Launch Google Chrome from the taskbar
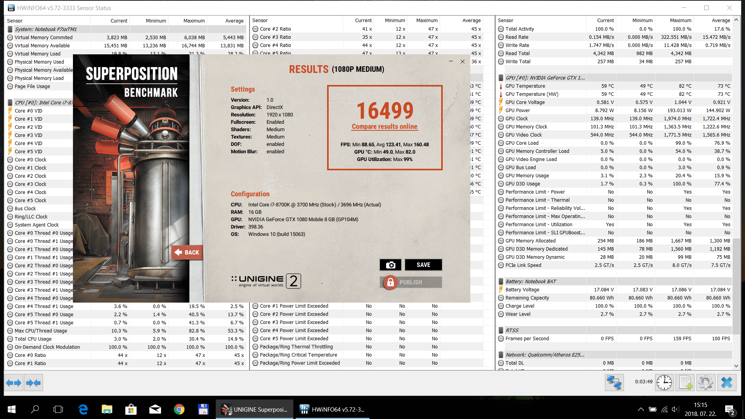This screenshot has height=419, width=745. [x=179, y=409]
